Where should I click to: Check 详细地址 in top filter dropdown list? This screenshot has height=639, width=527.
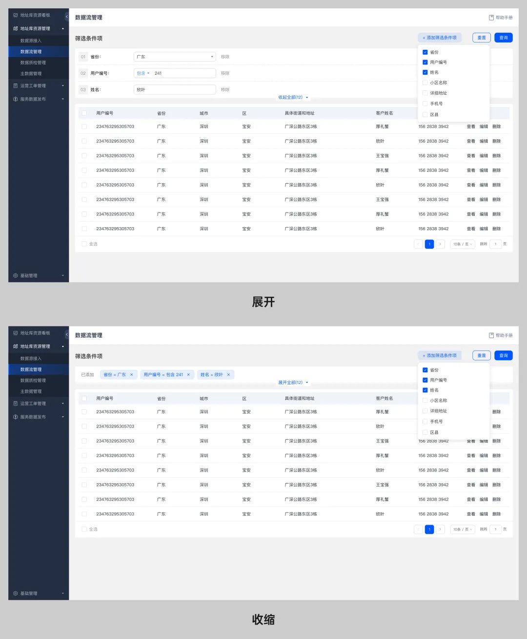coord(425,93)
